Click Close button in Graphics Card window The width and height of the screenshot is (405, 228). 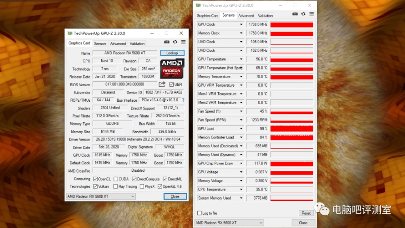point(175,196)
